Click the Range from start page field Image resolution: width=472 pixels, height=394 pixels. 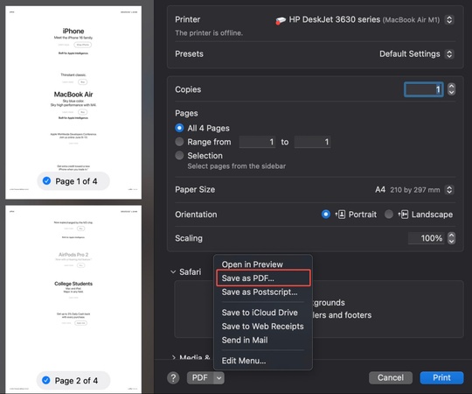258,142
